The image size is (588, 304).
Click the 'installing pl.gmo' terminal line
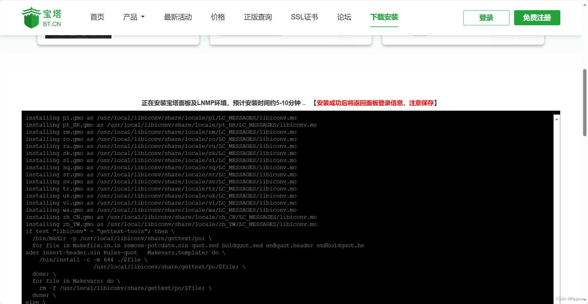point(161,118)
